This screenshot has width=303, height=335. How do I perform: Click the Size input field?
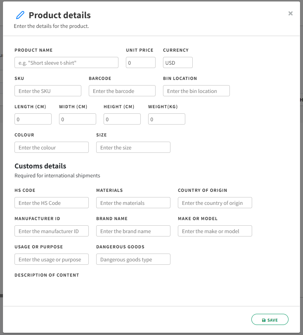(133, 147)
